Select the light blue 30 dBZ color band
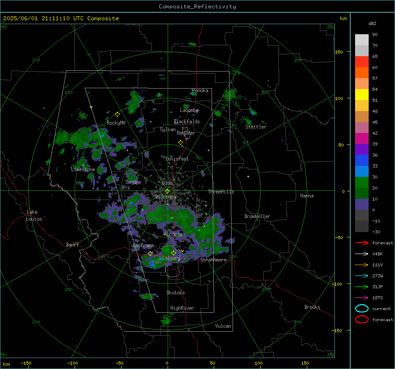395x369 pixels. pos(362,171)
